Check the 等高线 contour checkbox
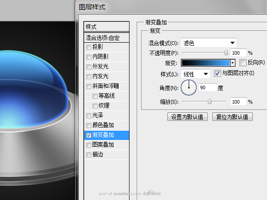267x200 pixels. [95, 96]
